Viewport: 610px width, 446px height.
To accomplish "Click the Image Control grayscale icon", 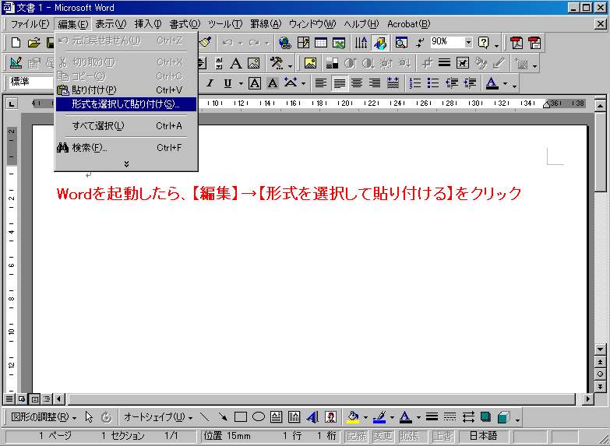I will [332, 63].
